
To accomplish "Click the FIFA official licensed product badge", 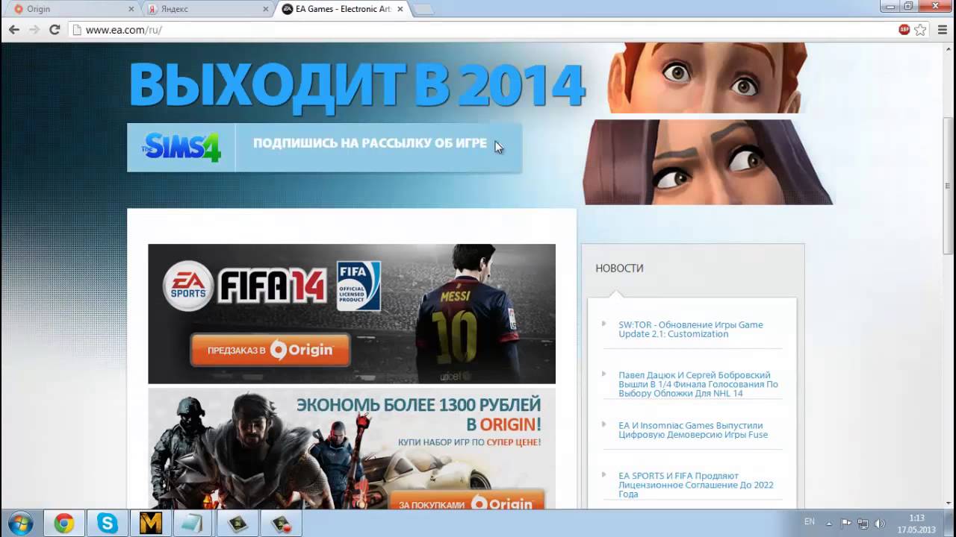I will 358,286.
